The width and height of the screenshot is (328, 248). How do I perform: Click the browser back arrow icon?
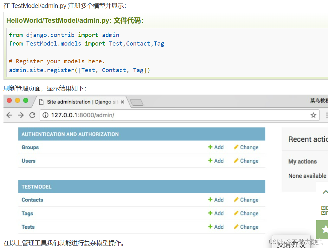[x=9, y=115]
